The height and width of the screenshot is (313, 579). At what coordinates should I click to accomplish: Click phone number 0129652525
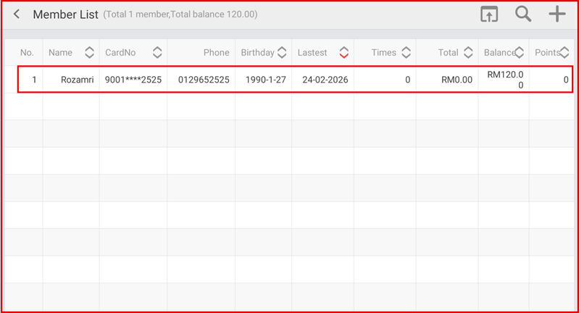pyautogui.click(x=204, y=80)
